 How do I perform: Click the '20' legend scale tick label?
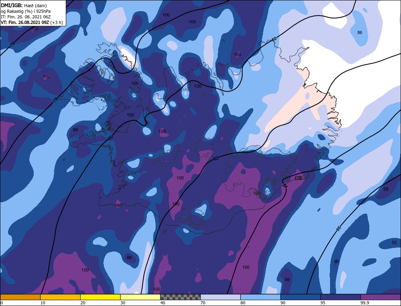click(x=83, y=303)
